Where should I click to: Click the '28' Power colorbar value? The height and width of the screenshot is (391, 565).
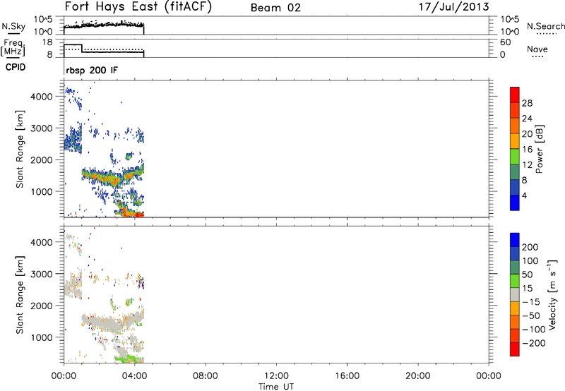pos(527,103)
